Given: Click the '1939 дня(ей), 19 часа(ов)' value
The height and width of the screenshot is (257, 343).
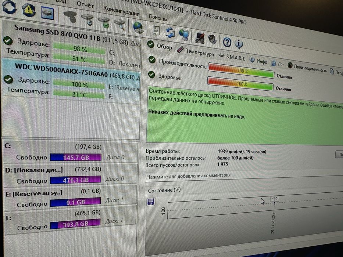Looking at the screenshot, I should pos(242,151).
